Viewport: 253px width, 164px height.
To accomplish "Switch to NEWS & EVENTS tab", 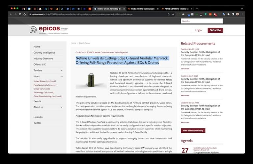I will click(176, 9).
